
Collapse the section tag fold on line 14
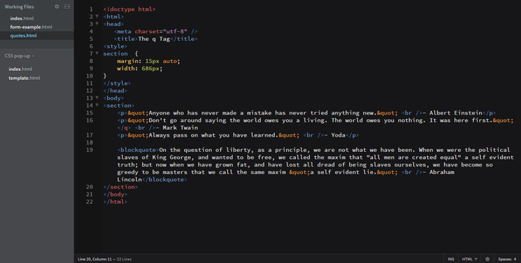point(97,105)
